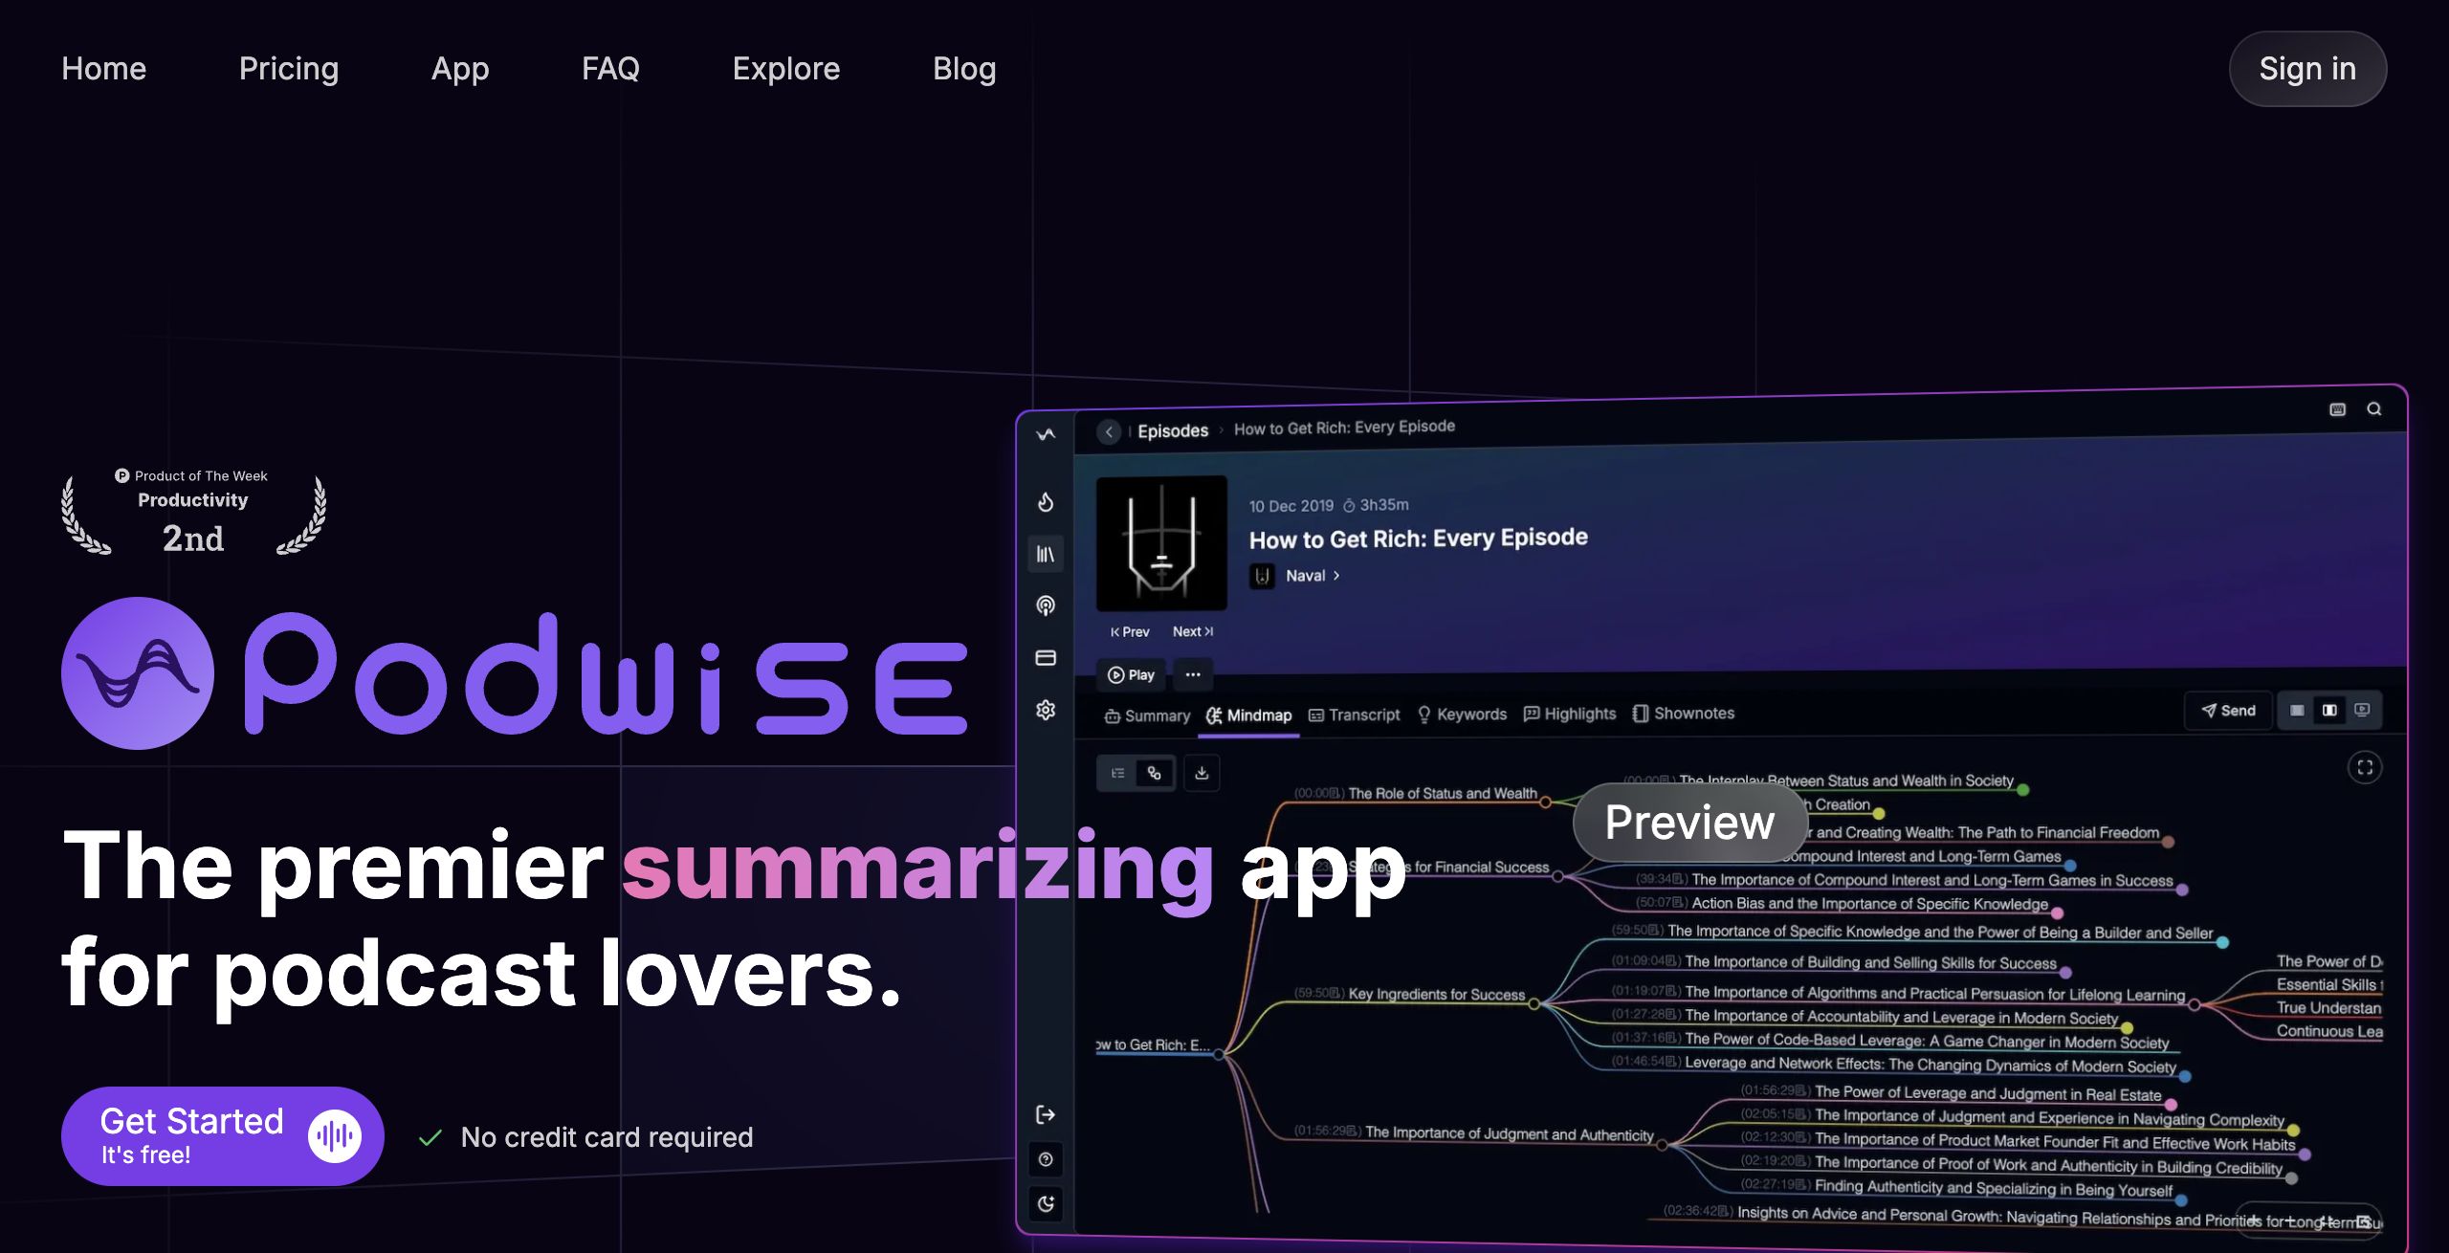Switch to the Transcript tab

pyautogui.click(x=1354, y=714)
